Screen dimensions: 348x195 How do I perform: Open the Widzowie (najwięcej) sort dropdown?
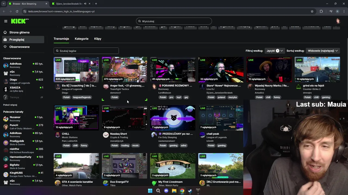(x=323, y=51)
